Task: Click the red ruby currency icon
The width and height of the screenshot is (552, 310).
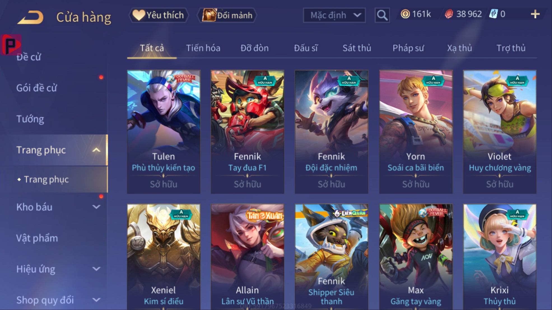Action: coord(449,14)
